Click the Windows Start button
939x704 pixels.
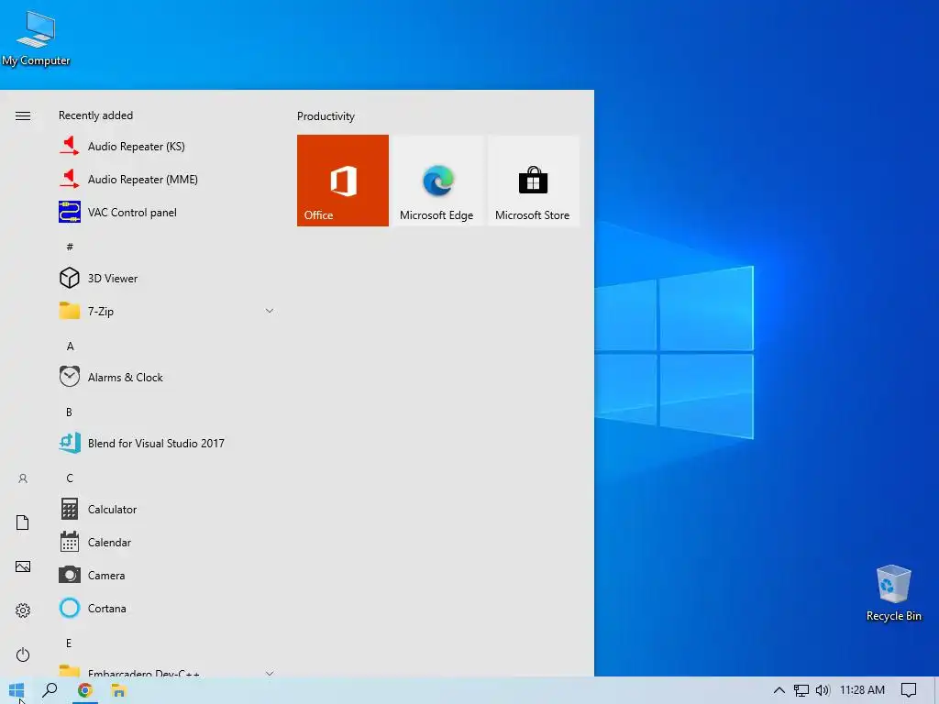coord(17,690)
